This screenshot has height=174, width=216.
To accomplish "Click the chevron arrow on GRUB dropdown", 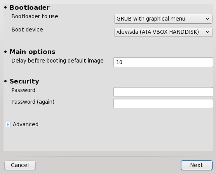I will [207, 19].
